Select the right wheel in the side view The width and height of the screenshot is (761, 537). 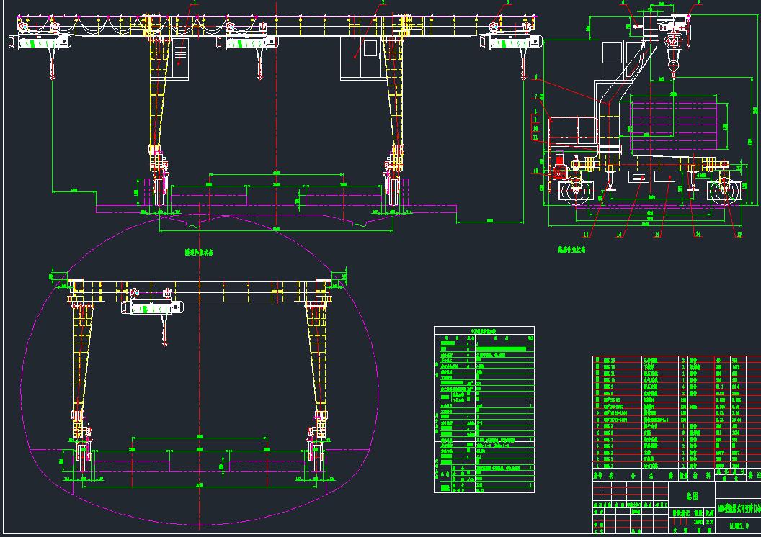click(724, 191)
